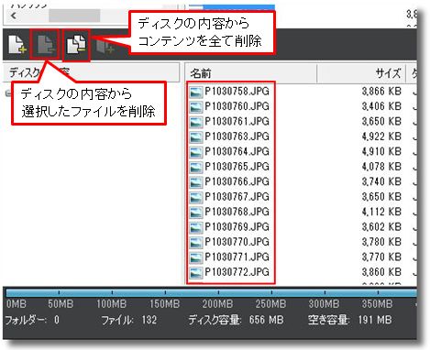Click the image icon beside P1030758.JPG
This screenshot has width=430, height=350.
195,92
